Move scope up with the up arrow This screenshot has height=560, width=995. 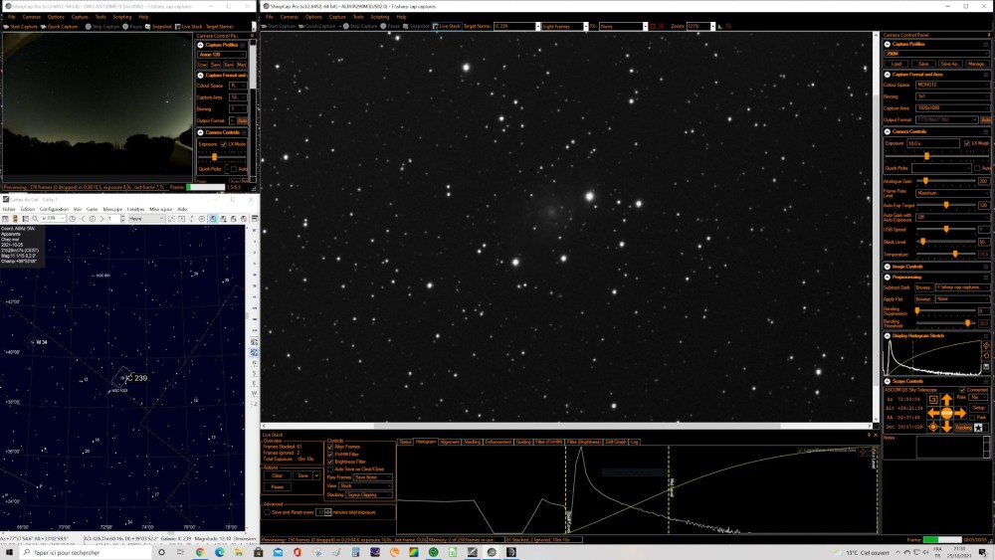tap(947, 400)
